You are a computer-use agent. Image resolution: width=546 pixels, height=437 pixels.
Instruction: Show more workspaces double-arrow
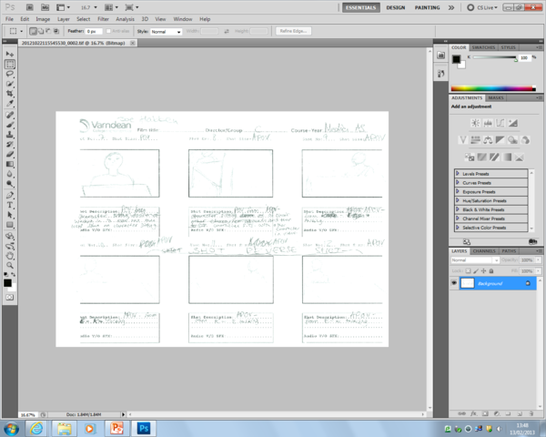tap(451, 7)
